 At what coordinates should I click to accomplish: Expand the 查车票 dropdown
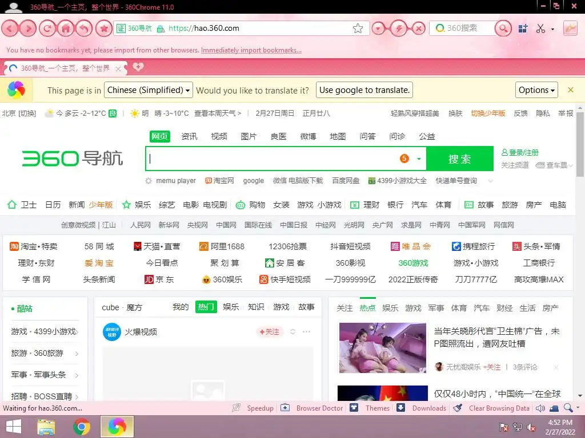(x=571, y=165)
